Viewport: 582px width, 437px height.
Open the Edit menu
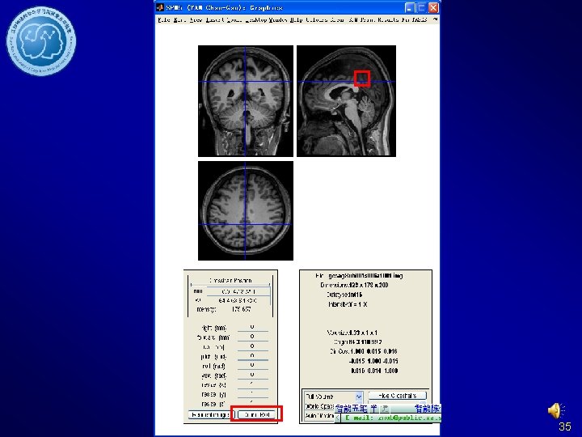click(179, 19)
